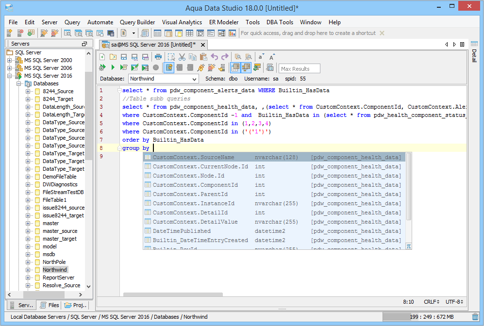Image resolution: width=484 pixels, height=326 pixels.
Task: Expand the MS SQL Server 2000 node
Action: coord(9,60)
